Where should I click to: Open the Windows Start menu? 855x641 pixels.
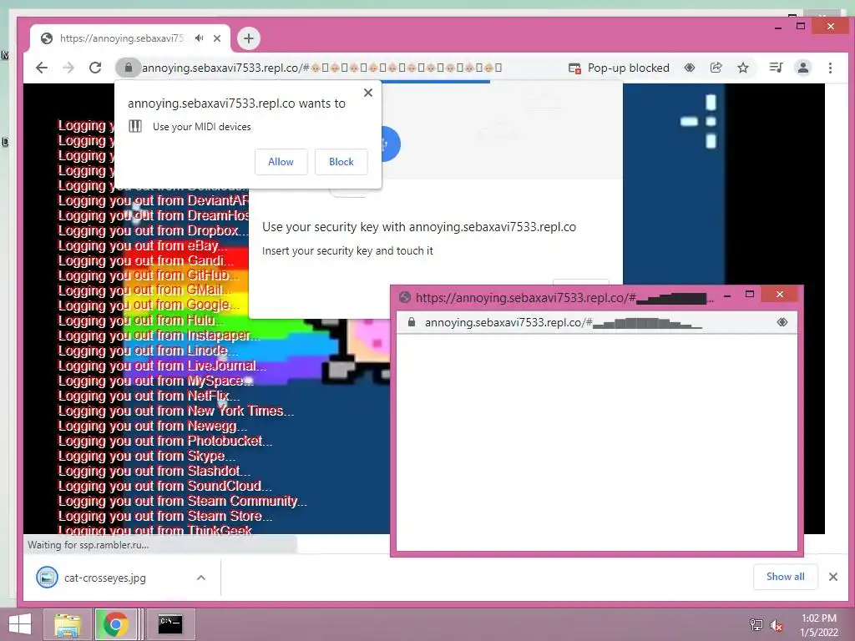(x=20, y=624)
